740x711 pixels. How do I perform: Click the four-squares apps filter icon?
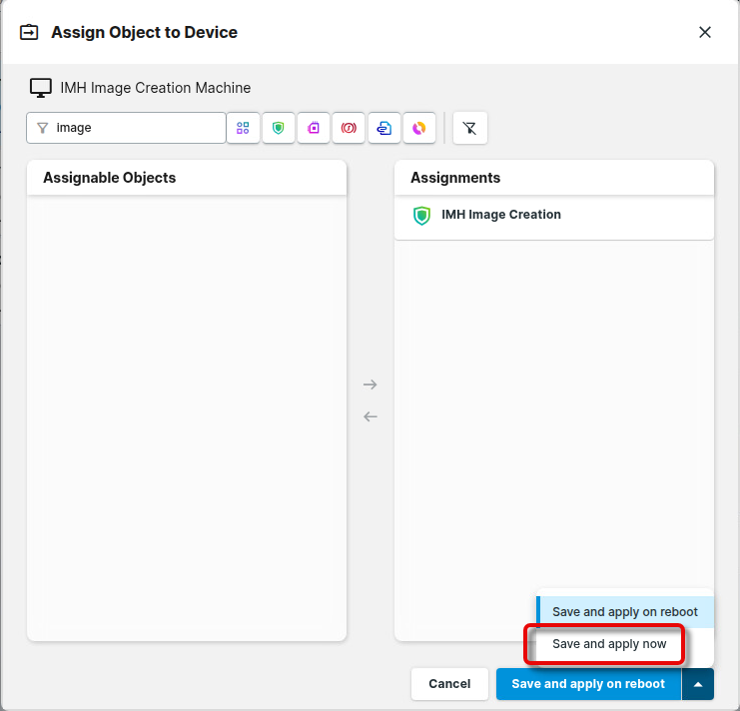243,128
